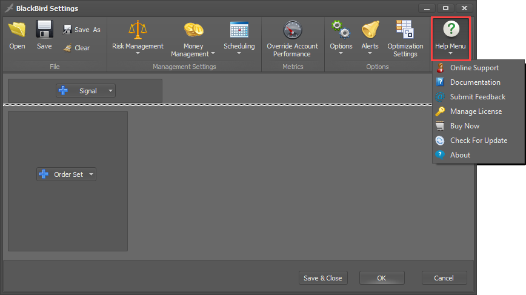
Task: Choose Check For Update entry
Action: [x=478, y=141]
